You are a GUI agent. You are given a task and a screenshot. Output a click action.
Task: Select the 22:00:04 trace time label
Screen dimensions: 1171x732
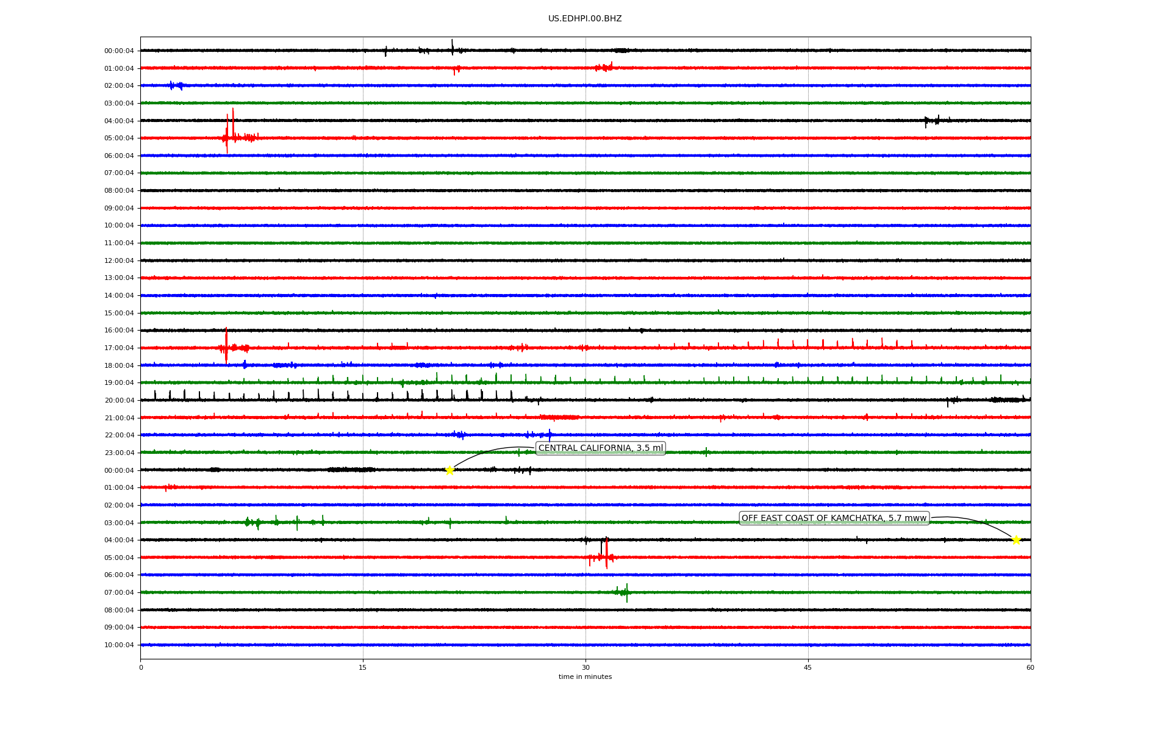pos(119,436)
